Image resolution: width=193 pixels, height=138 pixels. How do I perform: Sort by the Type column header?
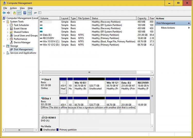point(73,18)
